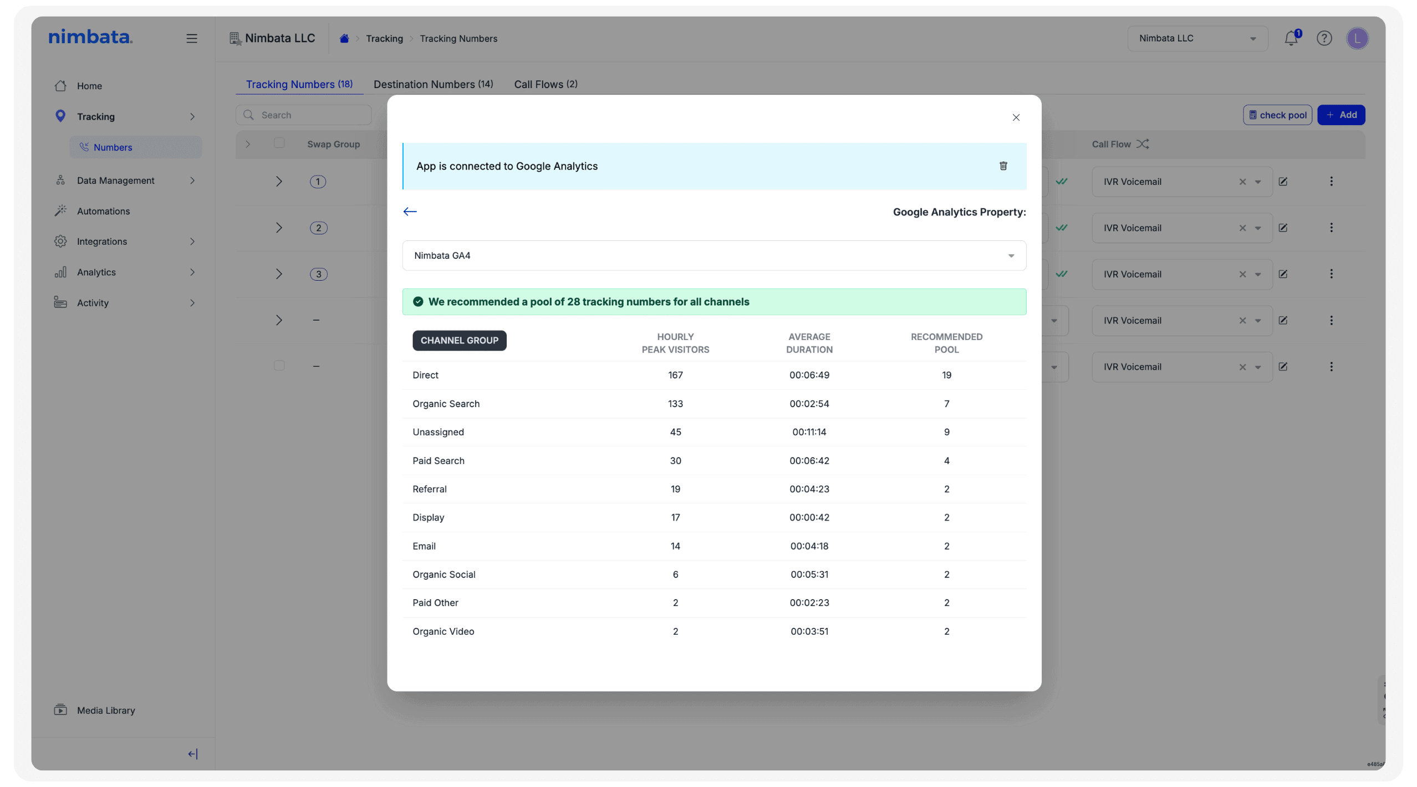The image size is (1417, 787).
Task: Click the RECOMMENDED POOL column header
Action: [946, 343]
